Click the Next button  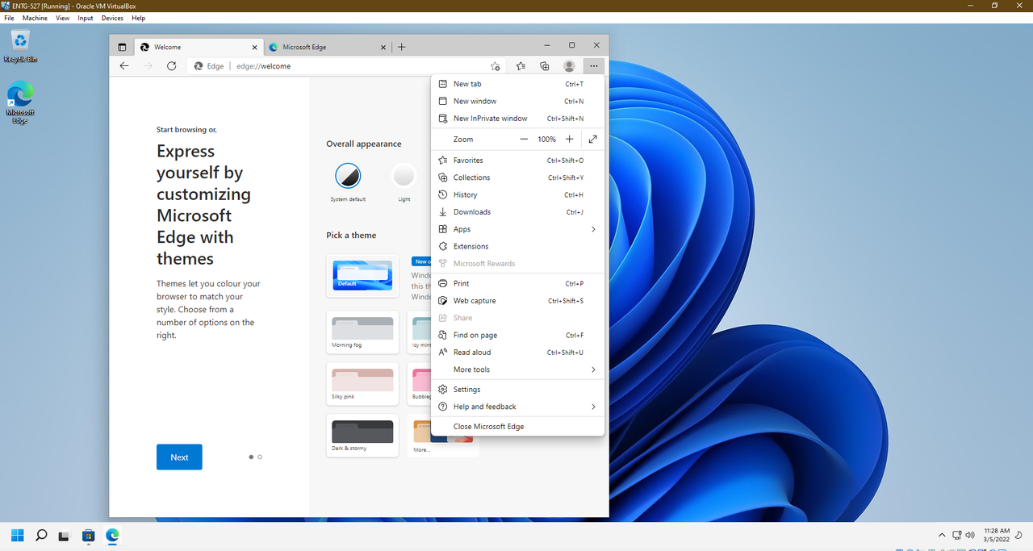tap(179, 457)
